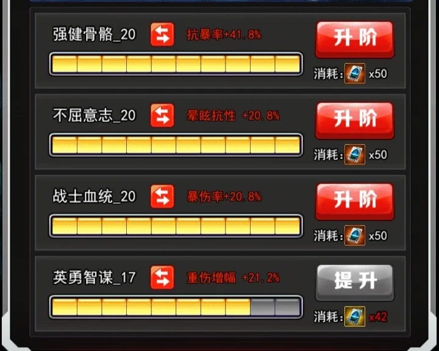
Task: Click the 重伤增幅 +21.2% stat text
Action: point(233,278)
